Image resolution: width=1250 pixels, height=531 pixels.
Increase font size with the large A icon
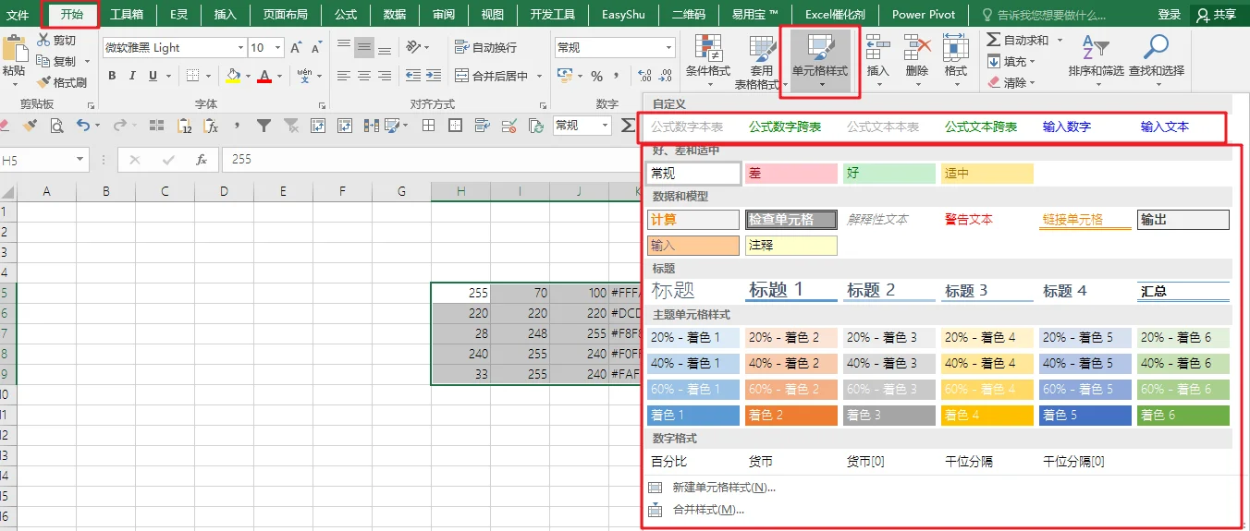pyautogui.click(x=295, y=48)
